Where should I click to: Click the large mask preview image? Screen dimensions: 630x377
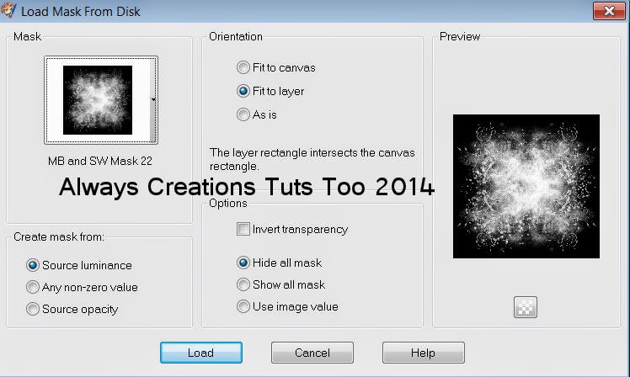coord(526,186)
